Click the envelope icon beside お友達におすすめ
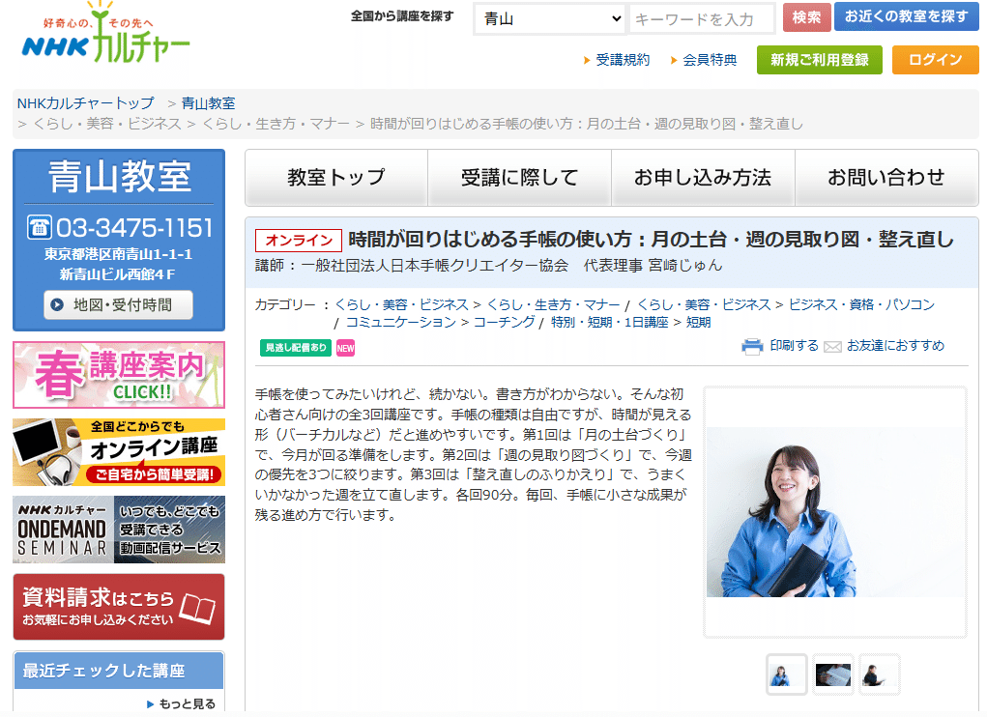Screen dimensions: 987x717 832,347
